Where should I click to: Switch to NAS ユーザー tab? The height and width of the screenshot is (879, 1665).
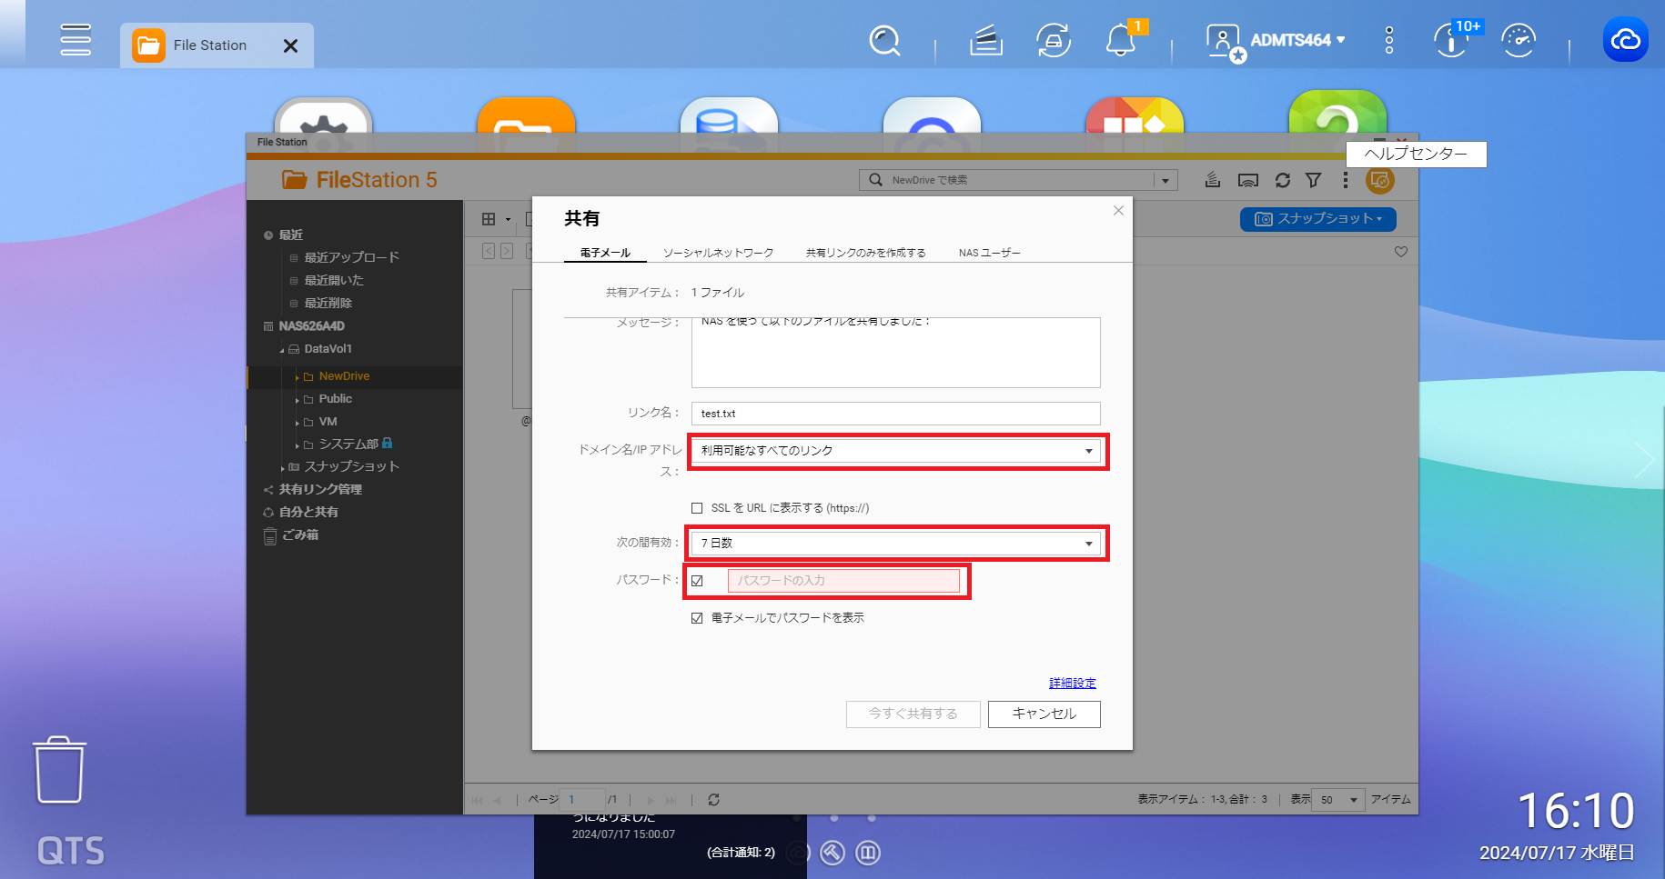(989, 253)
